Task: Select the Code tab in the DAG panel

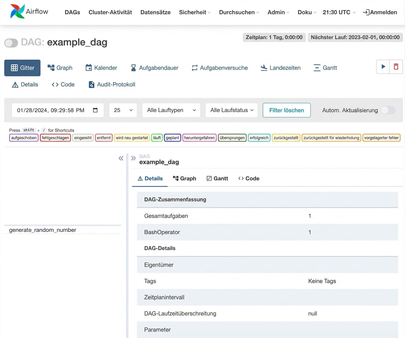Action: [x=249, y=178]
